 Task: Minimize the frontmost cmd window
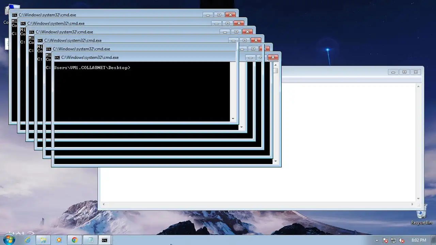coord(250,58)
